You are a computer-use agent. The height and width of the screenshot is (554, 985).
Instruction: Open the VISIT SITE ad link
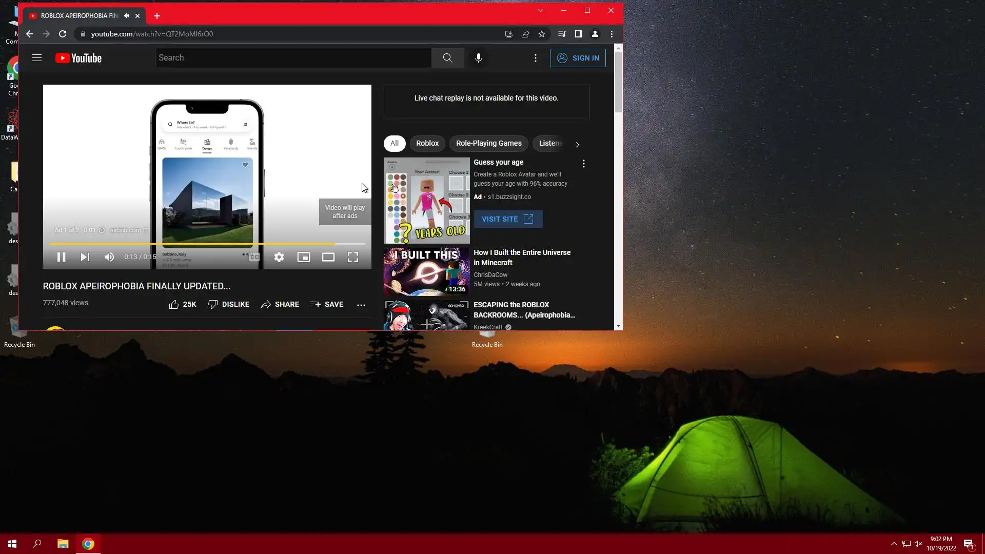tap(508, 219)
